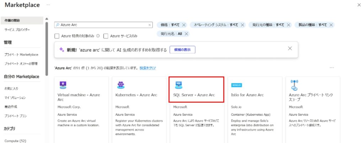Select サービス プロバイダー in the sidebar
Viewport: 364px width, 143px height.
click(17, 29)
